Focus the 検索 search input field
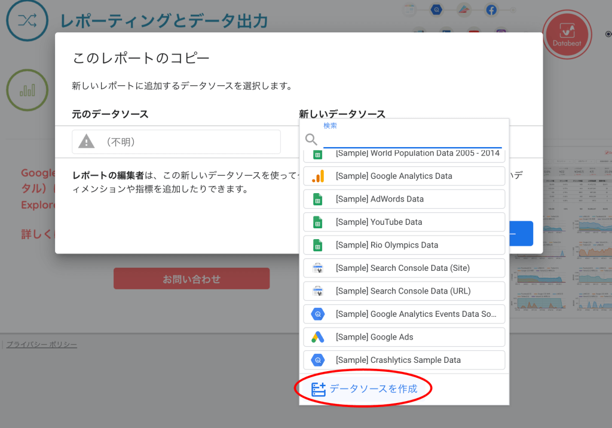The image size is (612, 428). click(412, 139)
